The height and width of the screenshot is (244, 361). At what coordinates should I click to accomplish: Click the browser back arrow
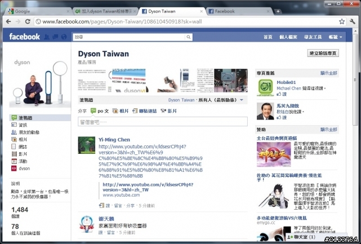pos(8,21)
